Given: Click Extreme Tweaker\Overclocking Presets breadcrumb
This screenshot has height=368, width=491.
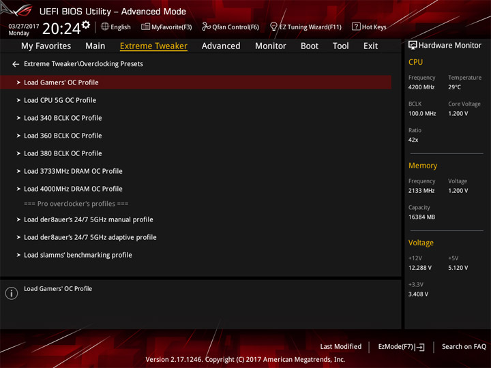Looking at the screenshot, I should pyautogui.click(x=83, y=64).
